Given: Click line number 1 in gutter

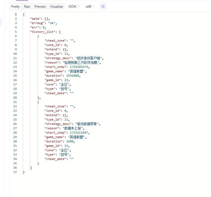Looking at the screenshot, I should point(16,14).
